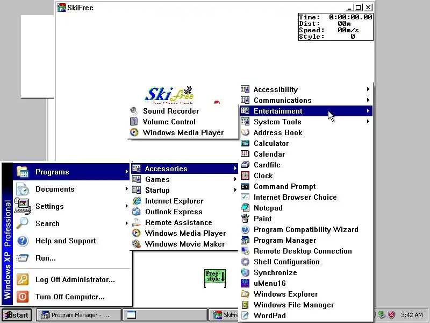Viewport: 430px width, 323px height.
Task: Expand the Games submenu arrow
Action: click(235, 179)
